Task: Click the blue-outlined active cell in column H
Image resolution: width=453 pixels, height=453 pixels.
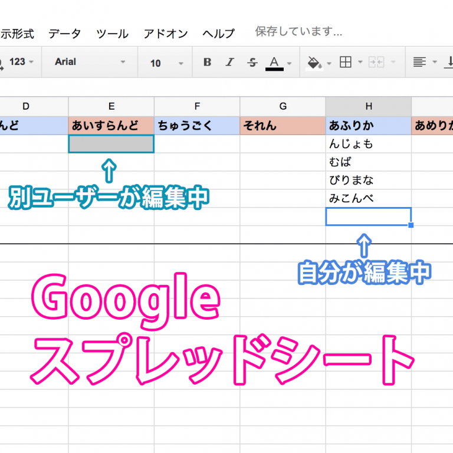Action: [x=368, y=216]
